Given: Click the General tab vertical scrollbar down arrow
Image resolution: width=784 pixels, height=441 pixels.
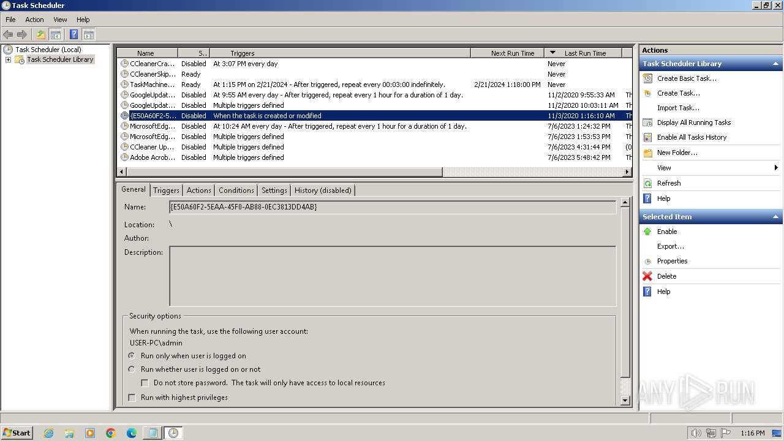Looking at the screenshot, I should click(x=625, y=401).
